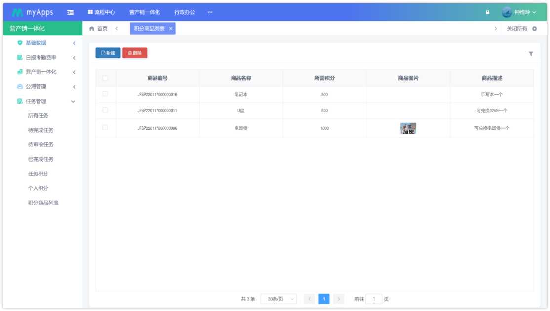
Task: Click the 删除 button
Action: click(134, 52)
